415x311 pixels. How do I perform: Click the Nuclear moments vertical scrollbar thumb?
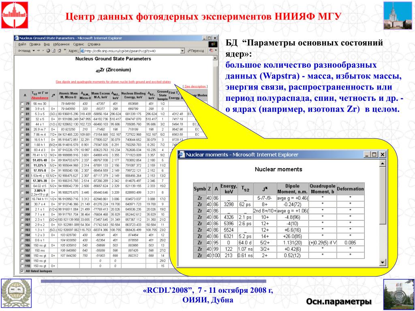[x=382, y=196]
